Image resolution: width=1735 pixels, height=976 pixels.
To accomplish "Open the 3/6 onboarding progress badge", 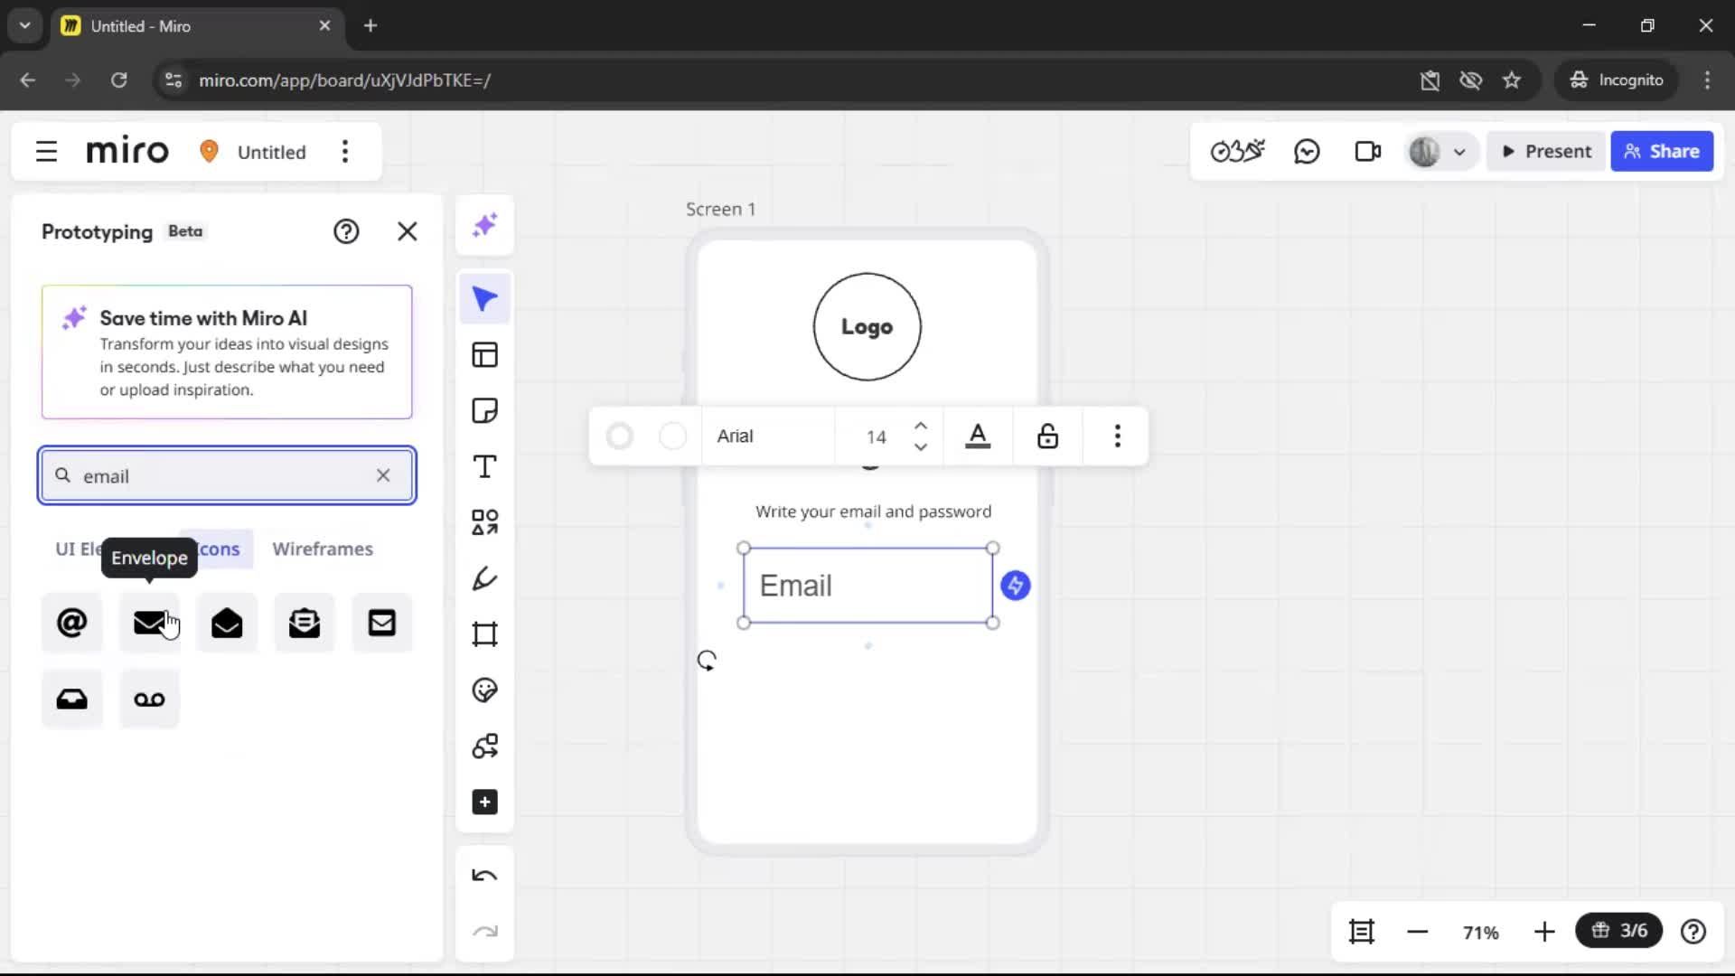I will (x=1618, y=931).
